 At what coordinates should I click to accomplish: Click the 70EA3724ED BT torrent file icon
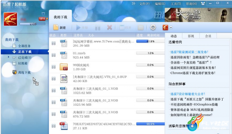[64, 126]
